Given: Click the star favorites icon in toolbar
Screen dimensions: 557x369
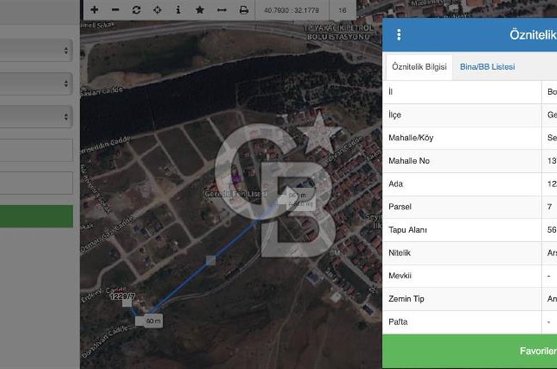Looking at the screenshot, I should tap(200, 9).
